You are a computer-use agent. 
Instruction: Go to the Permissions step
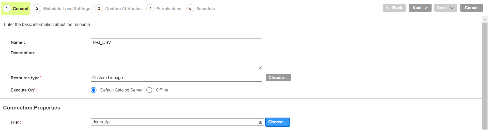point(164,9)
